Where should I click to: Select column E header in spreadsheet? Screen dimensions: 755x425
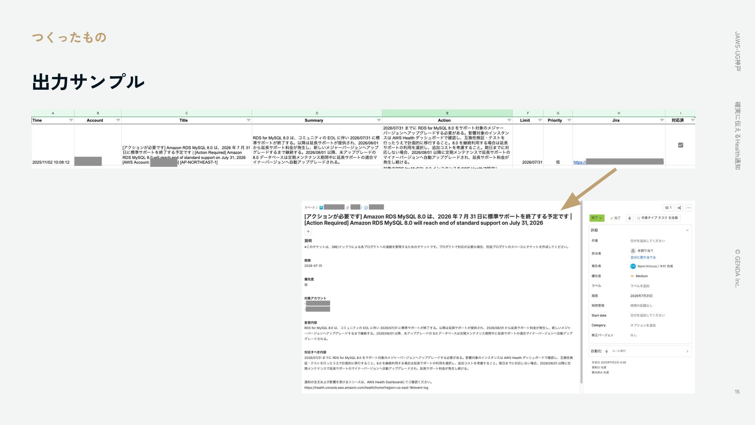pos(447,113)
